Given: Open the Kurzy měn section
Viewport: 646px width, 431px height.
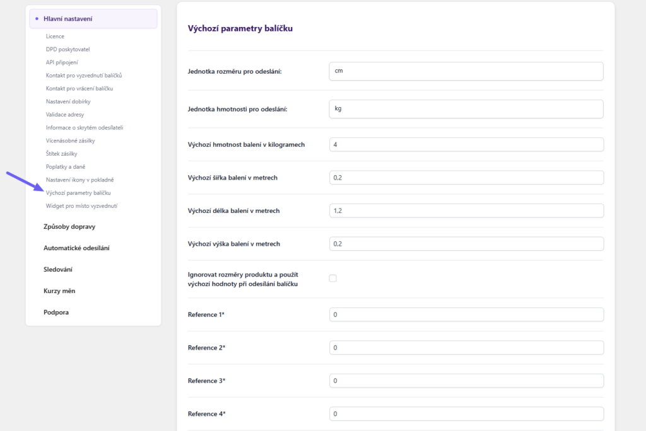Looking at the screenshot, I should 59,291.
